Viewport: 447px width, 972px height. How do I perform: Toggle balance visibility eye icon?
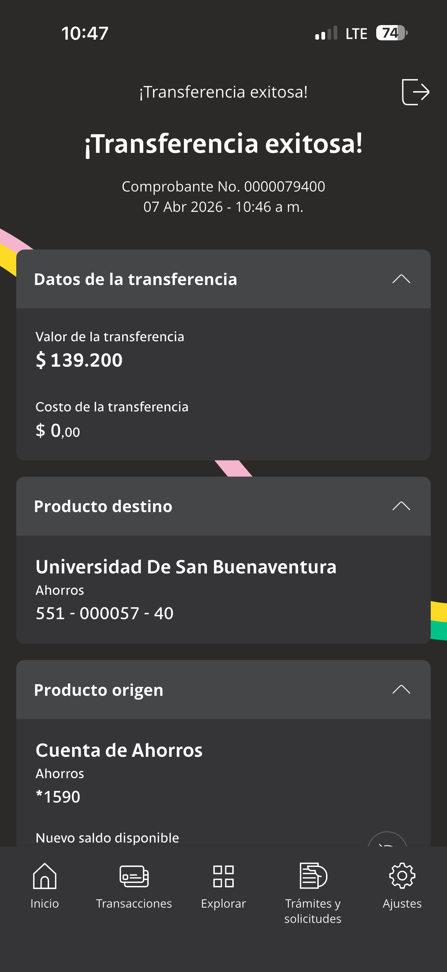point(387,839)
